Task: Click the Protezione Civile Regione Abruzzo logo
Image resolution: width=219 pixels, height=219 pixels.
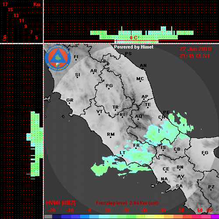Action: (x=58, y=58)
